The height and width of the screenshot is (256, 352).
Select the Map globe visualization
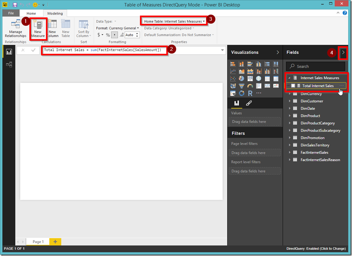coord(259,79)
